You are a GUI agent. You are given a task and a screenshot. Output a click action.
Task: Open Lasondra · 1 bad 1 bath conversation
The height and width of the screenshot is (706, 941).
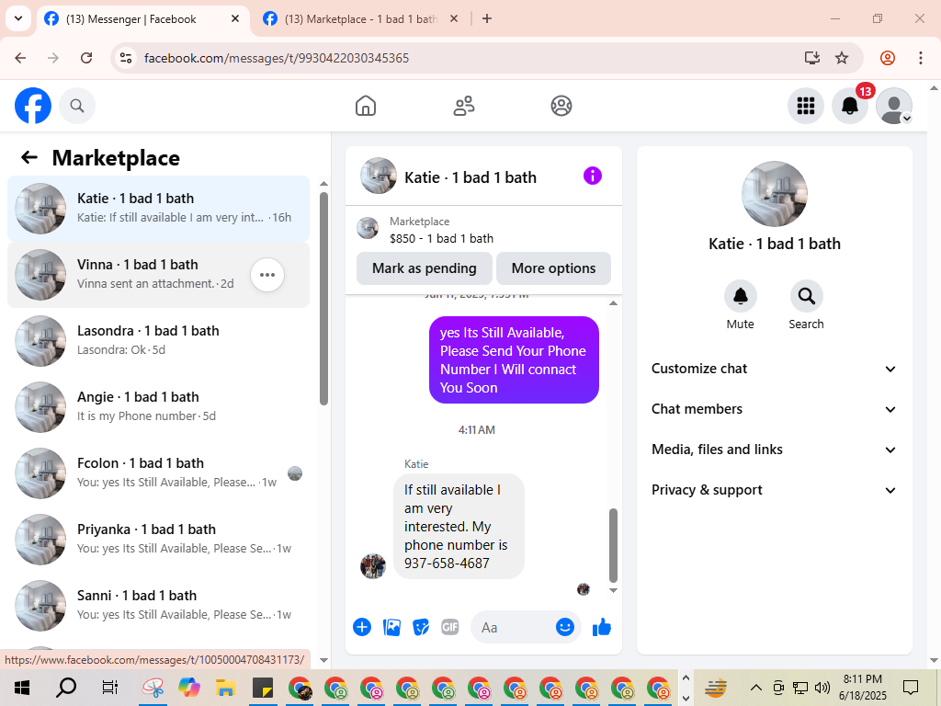[158, 341]
